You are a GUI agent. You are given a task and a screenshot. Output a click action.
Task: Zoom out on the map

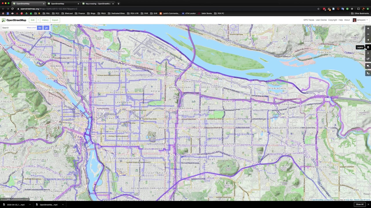point(368,34)
